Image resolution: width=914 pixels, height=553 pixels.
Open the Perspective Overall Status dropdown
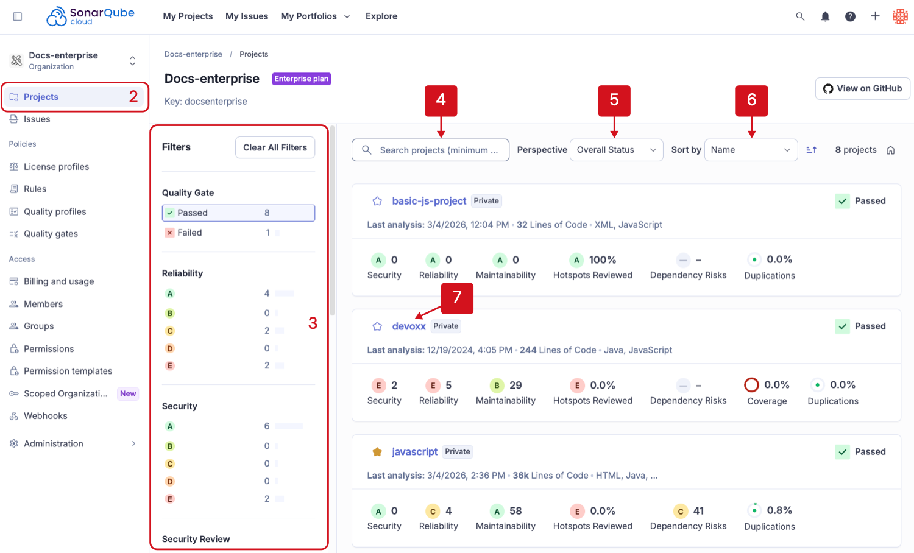pyautogui.click(x=616, y=150)
